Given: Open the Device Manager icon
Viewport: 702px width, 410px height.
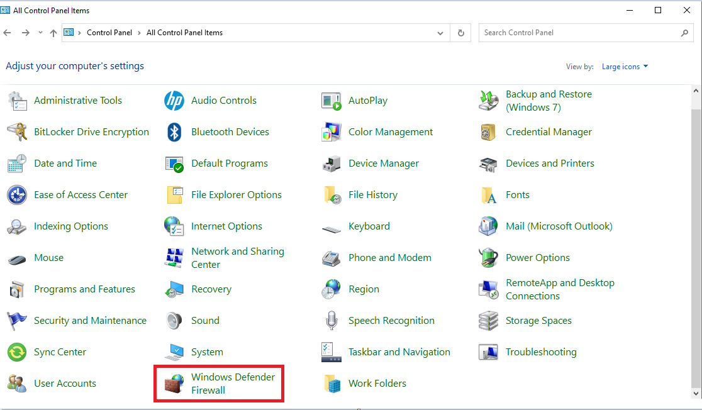Looking at the screenshot, I should 331,163.
